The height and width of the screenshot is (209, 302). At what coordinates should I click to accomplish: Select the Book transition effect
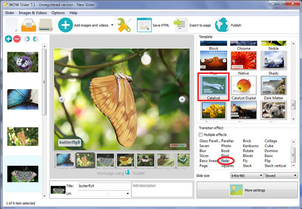pyautogui.click(x=225, y=151)
